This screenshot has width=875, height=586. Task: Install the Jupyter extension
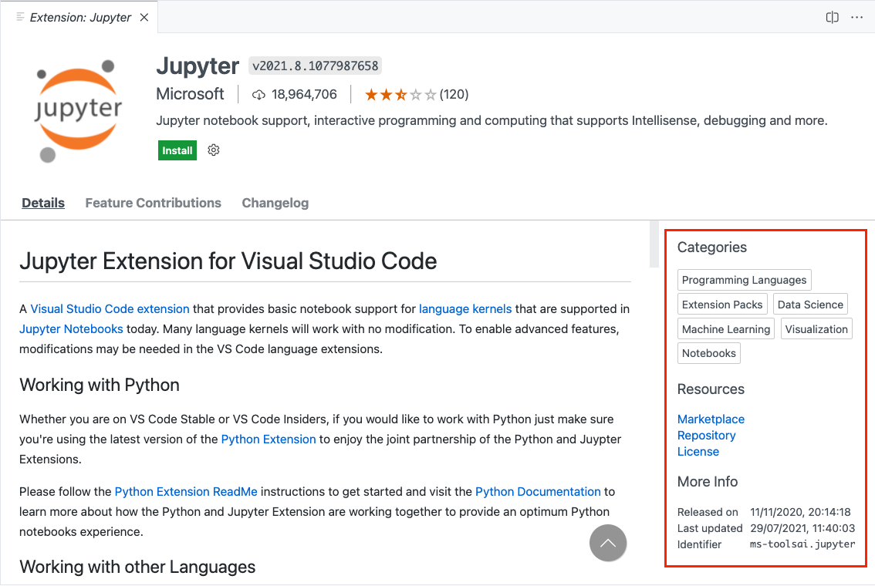click(177, 150)
